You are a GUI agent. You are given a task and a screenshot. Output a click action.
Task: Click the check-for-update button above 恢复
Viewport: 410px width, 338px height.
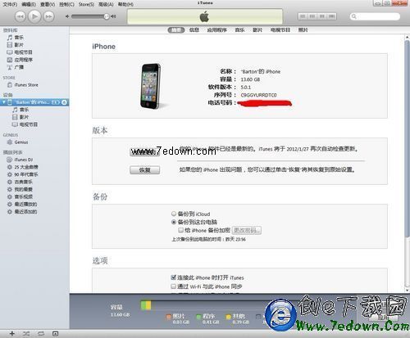point(144,151)
